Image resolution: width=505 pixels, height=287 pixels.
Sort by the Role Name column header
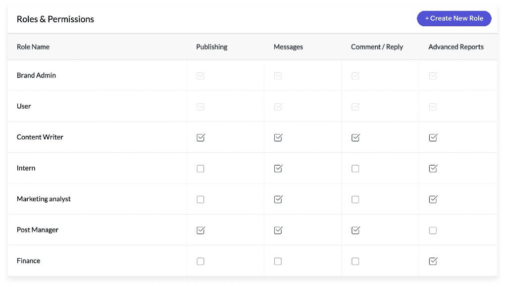pyautogui.click(x=33, y=47)
